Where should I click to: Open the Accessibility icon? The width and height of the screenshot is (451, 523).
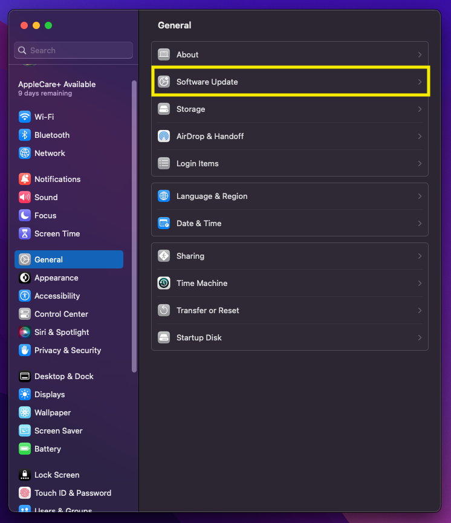pyautogui.click(x=25, y=296)
